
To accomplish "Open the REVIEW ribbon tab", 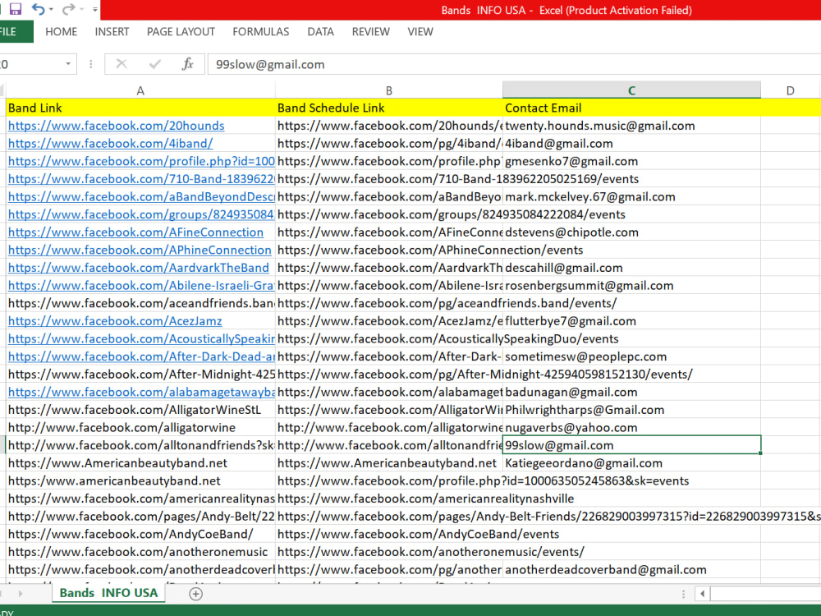I will point(371,31).
